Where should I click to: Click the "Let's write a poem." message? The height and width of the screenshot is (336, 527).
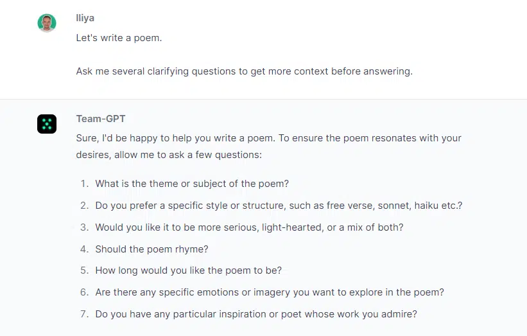tap(119, 38)
